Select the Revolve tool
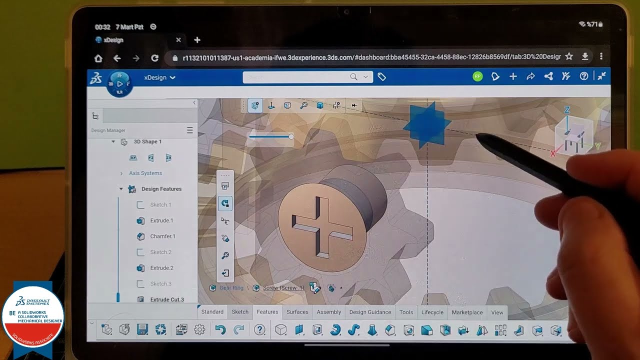The width and height of the screenshot is (640, 360). (x=335, y=329)
